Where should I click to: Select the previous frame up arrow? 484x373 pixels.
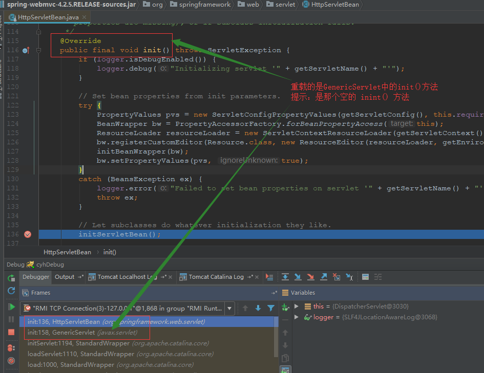245,308
